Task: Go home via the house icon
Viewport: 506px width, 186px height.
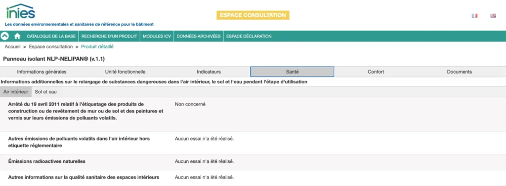Action: 17,36
